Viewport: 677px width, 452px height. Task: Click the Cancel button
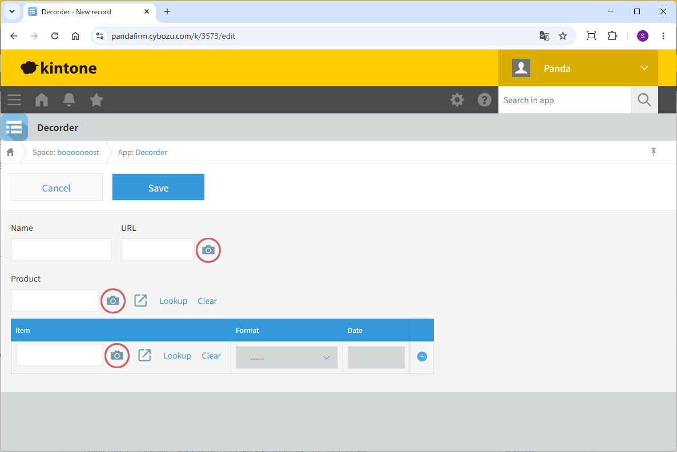click(x=56, y=187)
